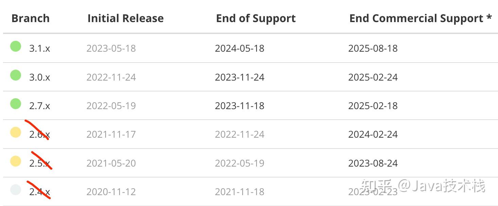
Task: Click the green status dot for 2.7.x
Action: click(16, 104)
